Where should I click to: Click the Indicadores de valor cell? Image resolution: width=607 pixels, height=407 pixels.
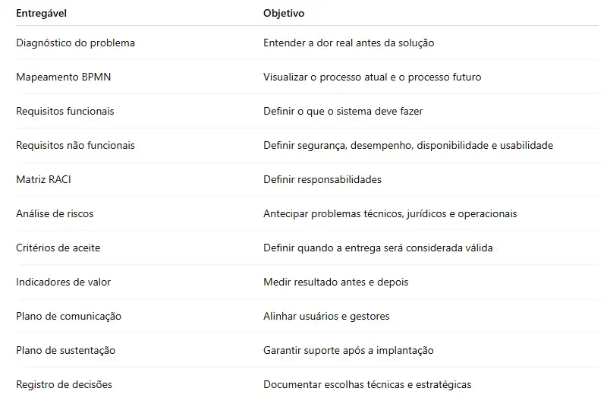click(x=64, y=282)
